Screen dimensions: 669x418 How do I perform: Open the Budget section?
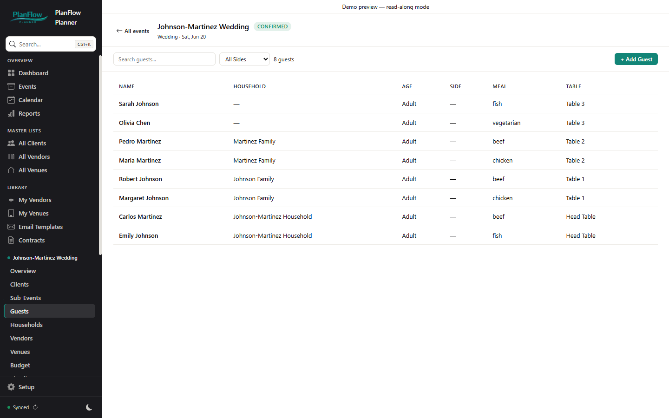point(49,365)
